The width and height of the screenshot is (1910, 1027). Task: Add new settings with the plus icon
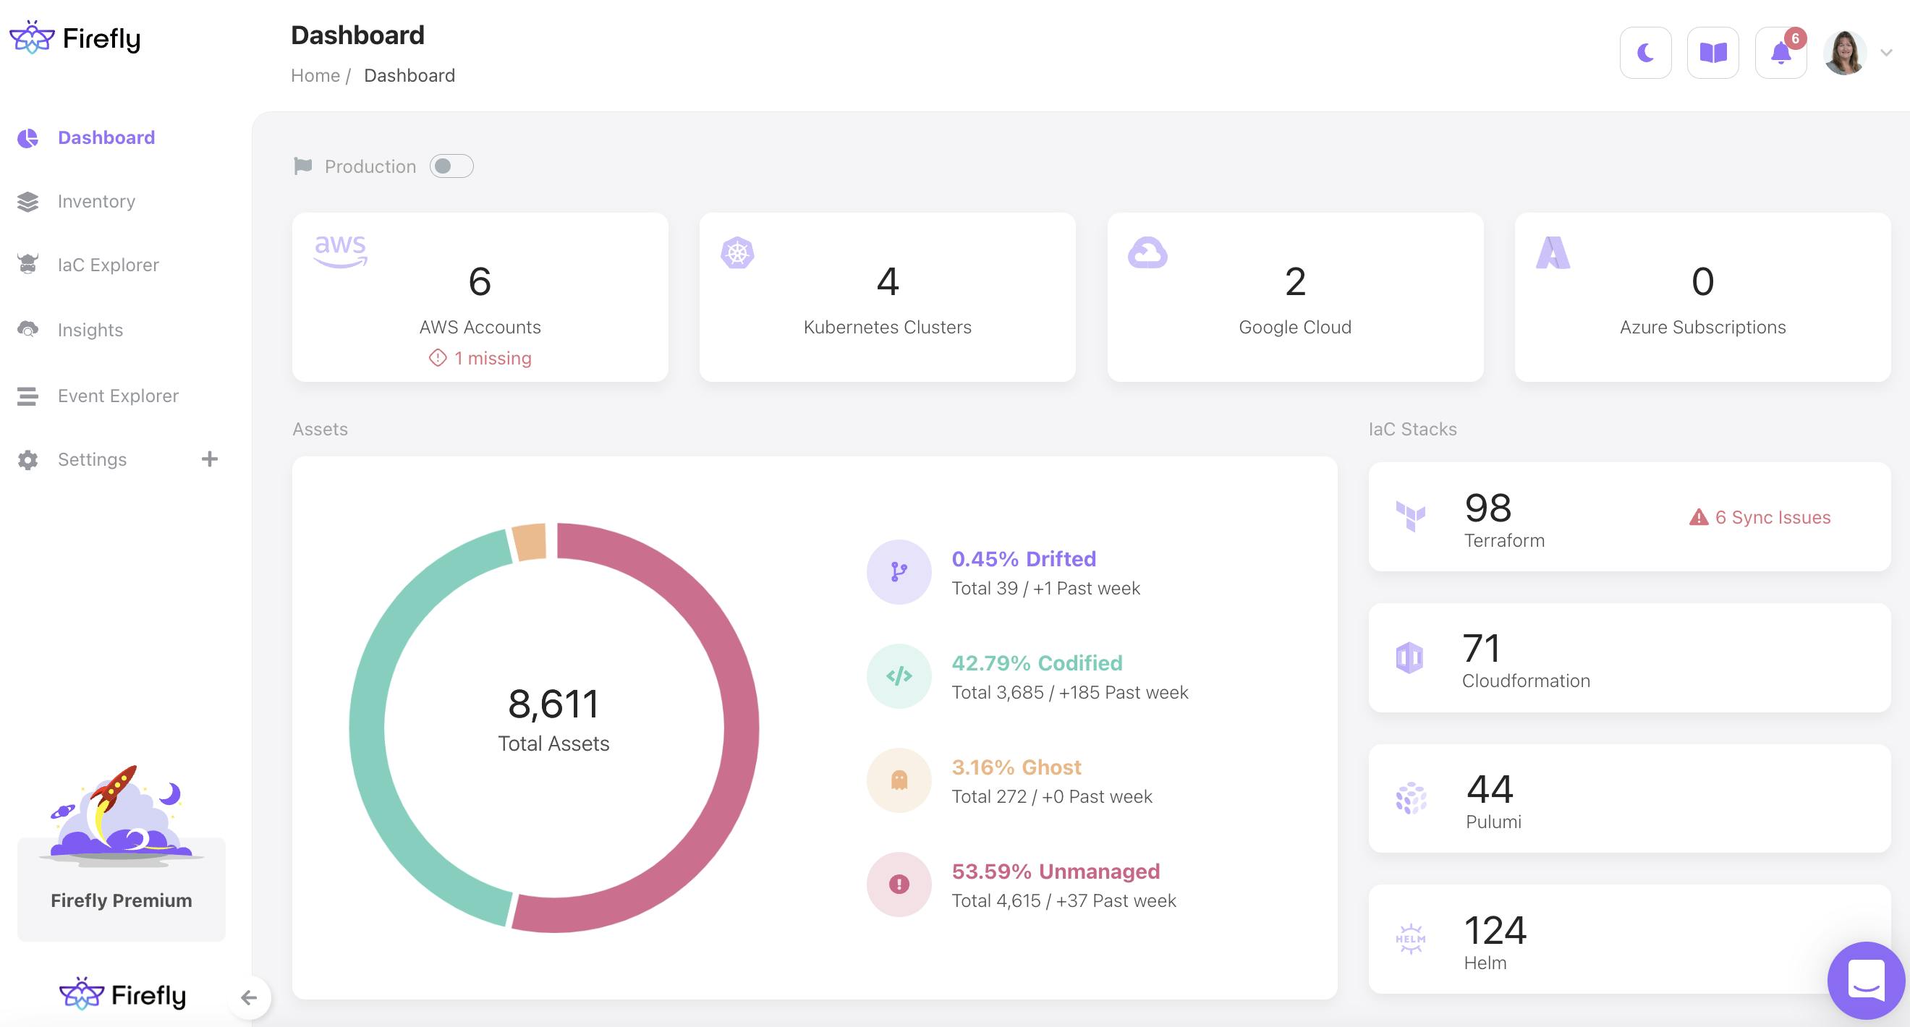[210, 459]
